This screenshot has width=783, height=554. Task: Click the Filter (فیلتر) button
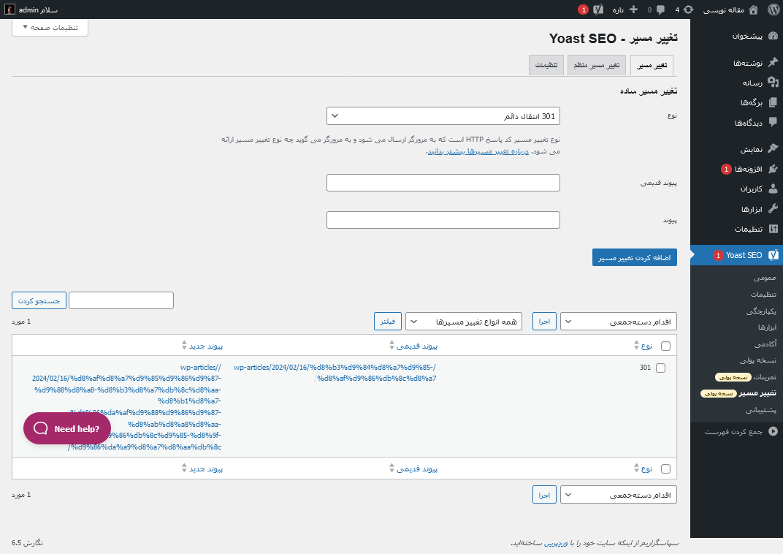[x=388, y=322]
